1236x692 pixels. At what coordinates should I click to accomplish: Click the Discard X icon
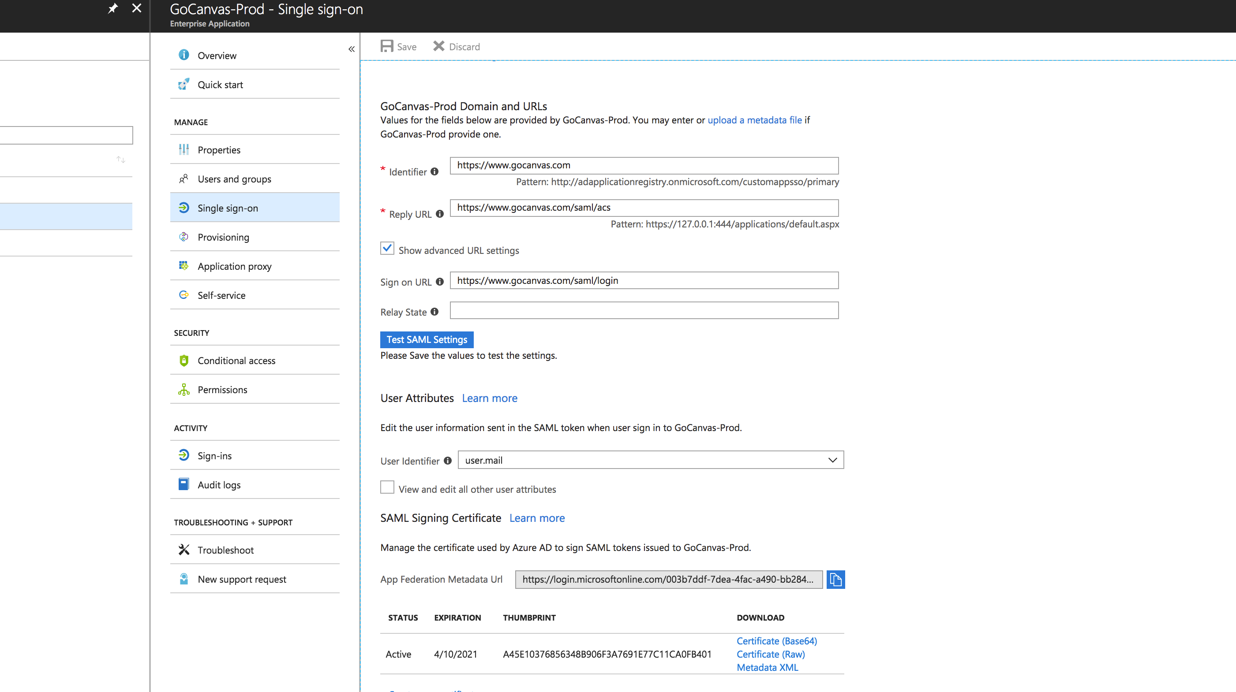[x=438, y=46]
